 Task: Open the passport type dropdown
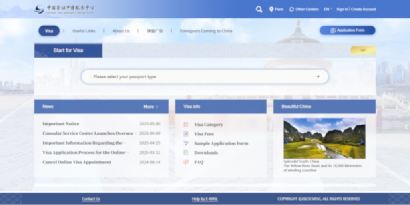[x=205, y=76]
